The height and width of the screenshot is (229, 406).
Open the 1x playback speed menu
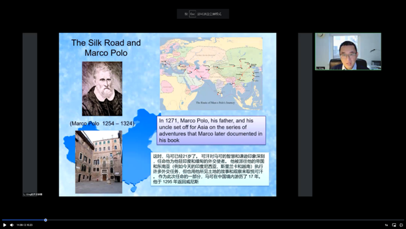coord(386,225)
